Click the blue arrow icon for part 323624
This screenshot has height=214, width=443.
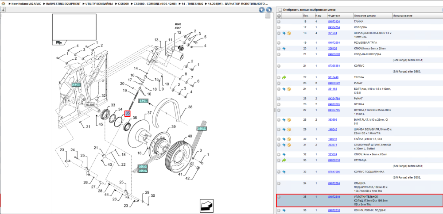[284, 154]
